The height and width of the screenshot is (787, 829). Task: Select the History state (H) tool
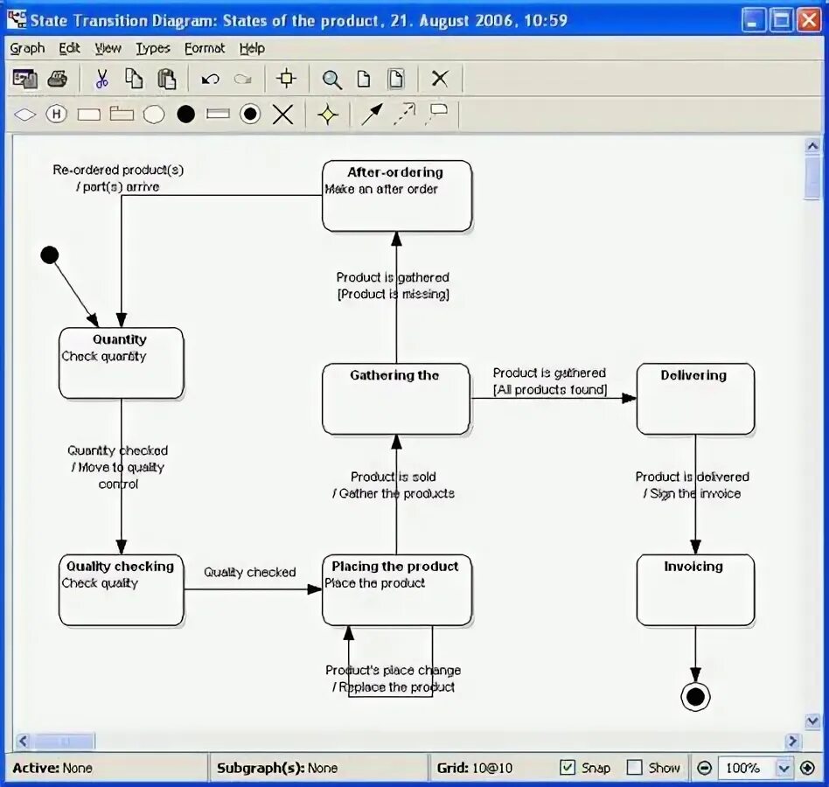point(57,115)
